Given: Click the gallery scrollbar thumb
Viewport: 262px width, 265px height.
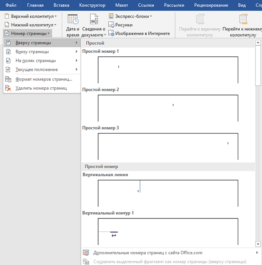Looking at the screenshot, I should [x=258, y=65].
